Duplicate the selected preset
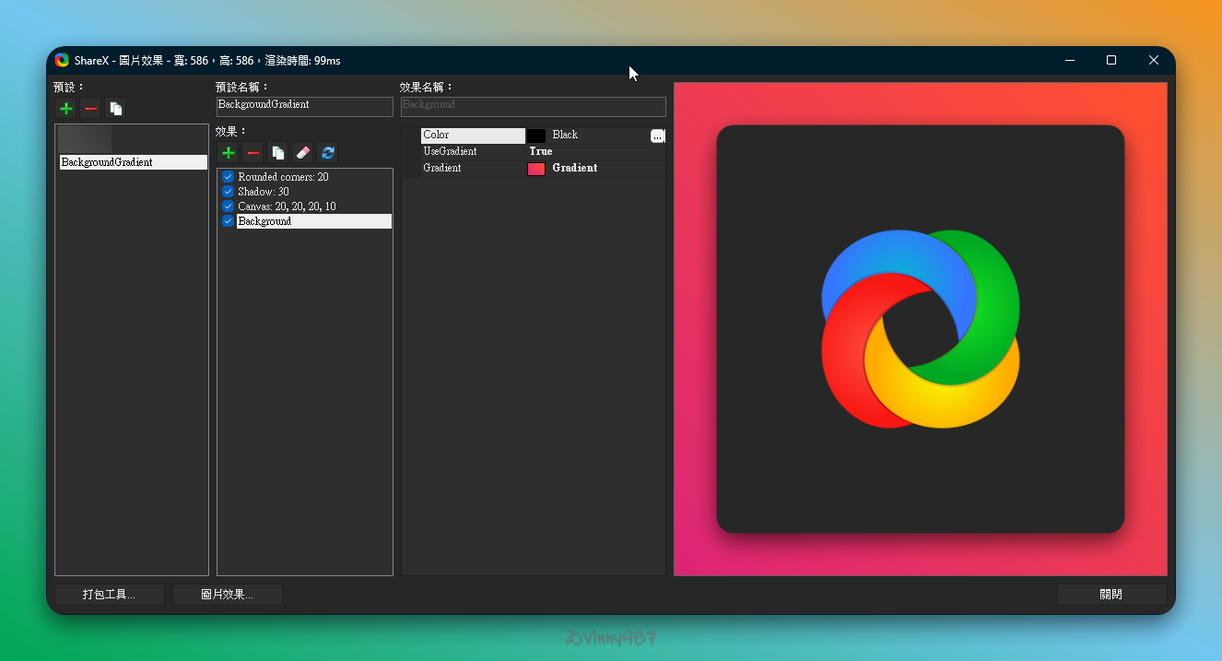 tap(115, 109)
